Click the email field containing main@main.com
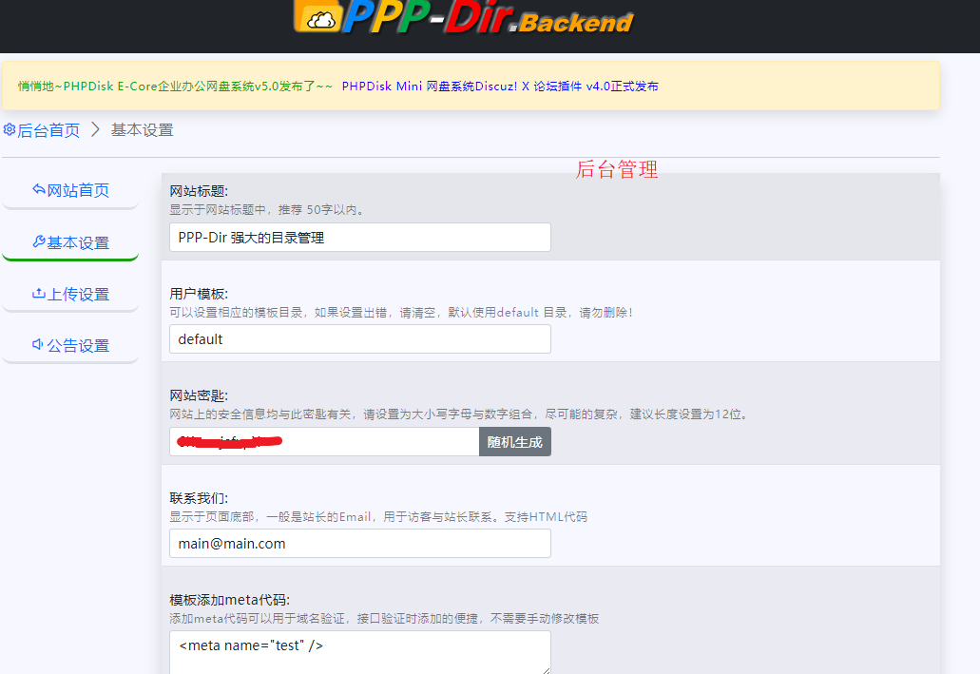The image size is (980, 674). click(x=359, y=543)
